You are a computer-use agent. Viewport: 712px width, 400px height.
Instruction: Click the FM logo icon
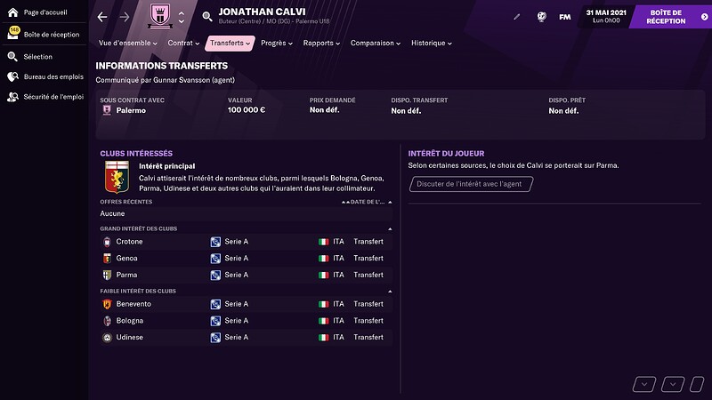[x=565, y=17]
